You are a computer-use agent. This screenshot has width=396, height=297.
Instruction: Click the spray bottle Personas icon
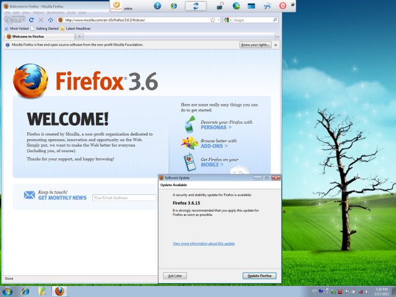pyautogui.click(x=190, y=124)
